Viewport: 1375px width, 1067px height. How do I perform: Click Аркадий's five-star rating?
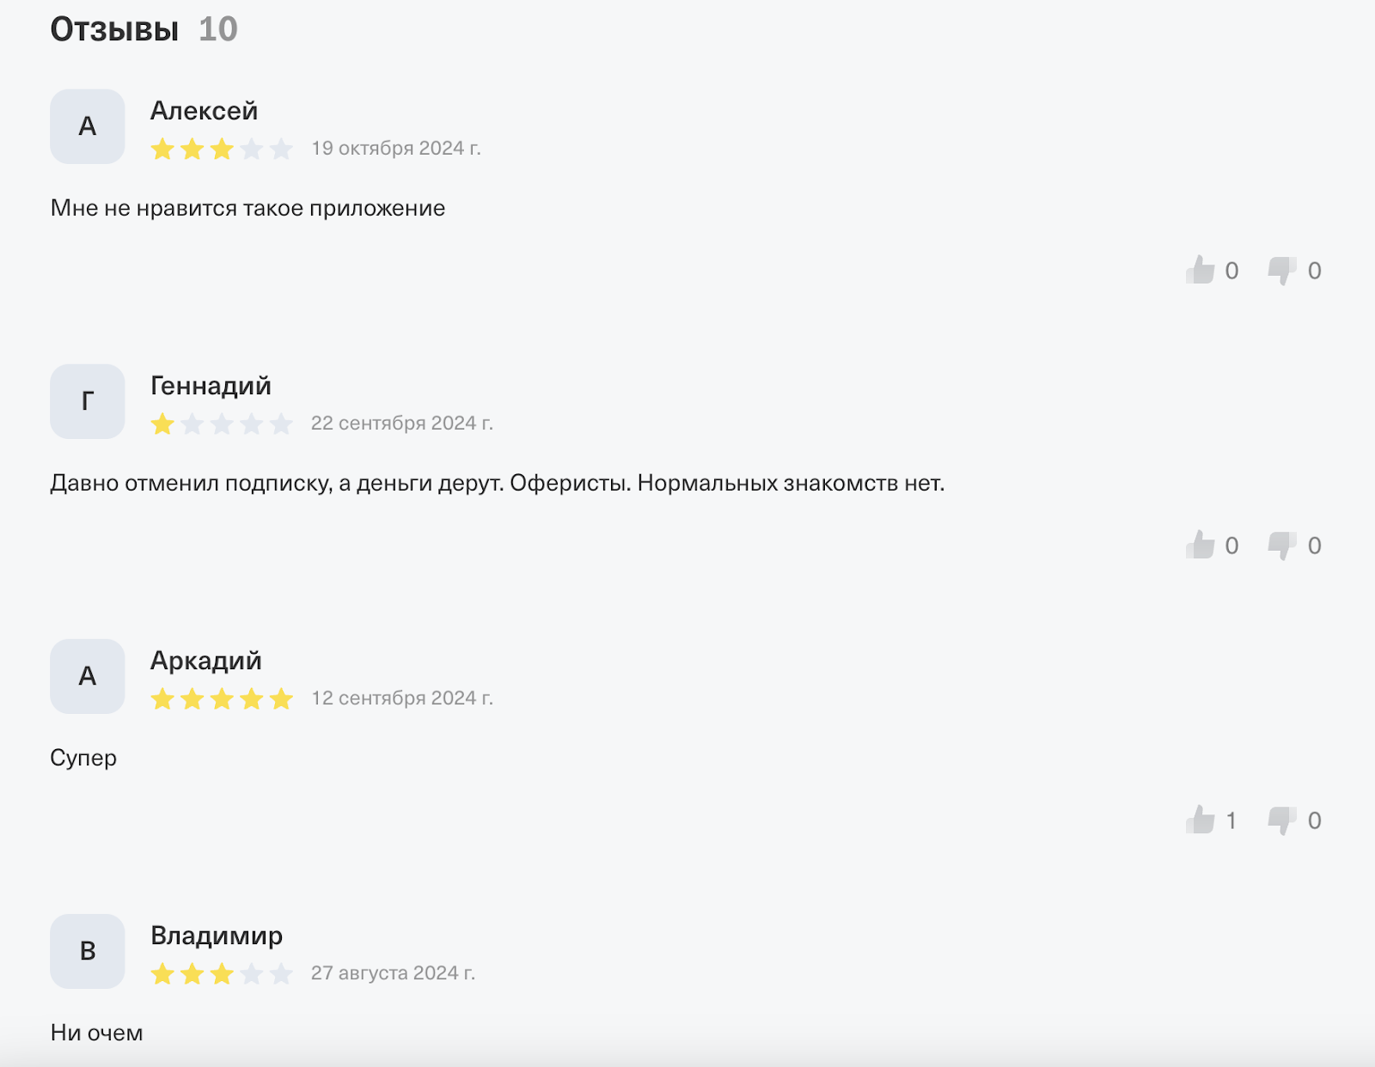(222, 699)
